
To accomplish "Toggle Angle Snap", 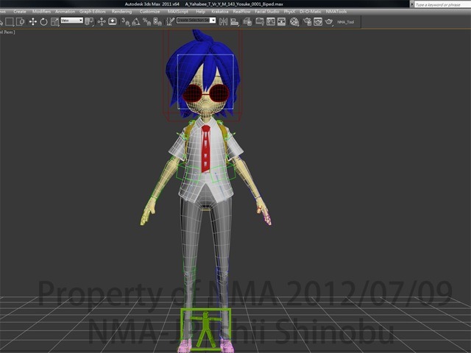I will click(136, 21).
